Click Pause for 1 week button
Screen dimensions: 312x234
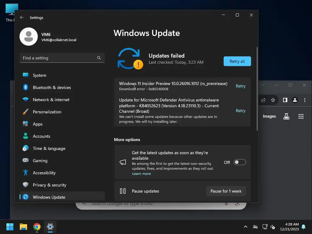click(x=226, y=191)
